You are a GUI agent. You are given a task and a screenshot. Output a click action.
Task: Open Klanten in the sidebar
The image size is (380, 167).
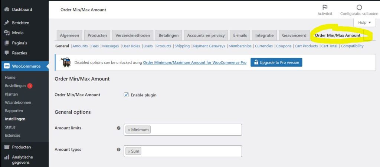pos(11,94)
